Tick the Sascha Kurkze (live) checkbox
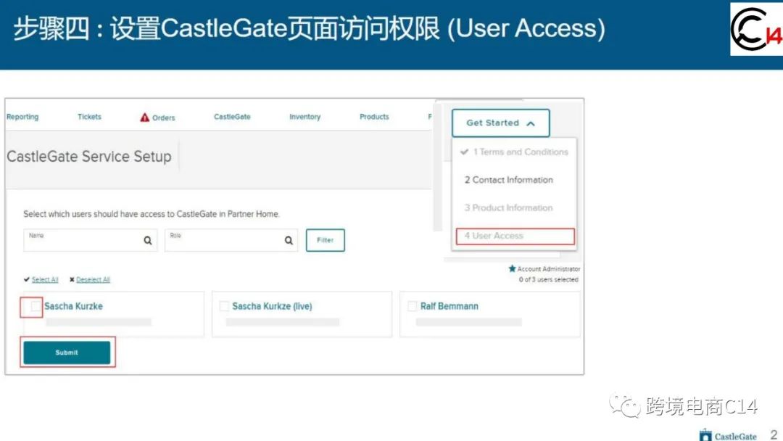The width and height of the screenshot is (783, 441). click(224, 306)
